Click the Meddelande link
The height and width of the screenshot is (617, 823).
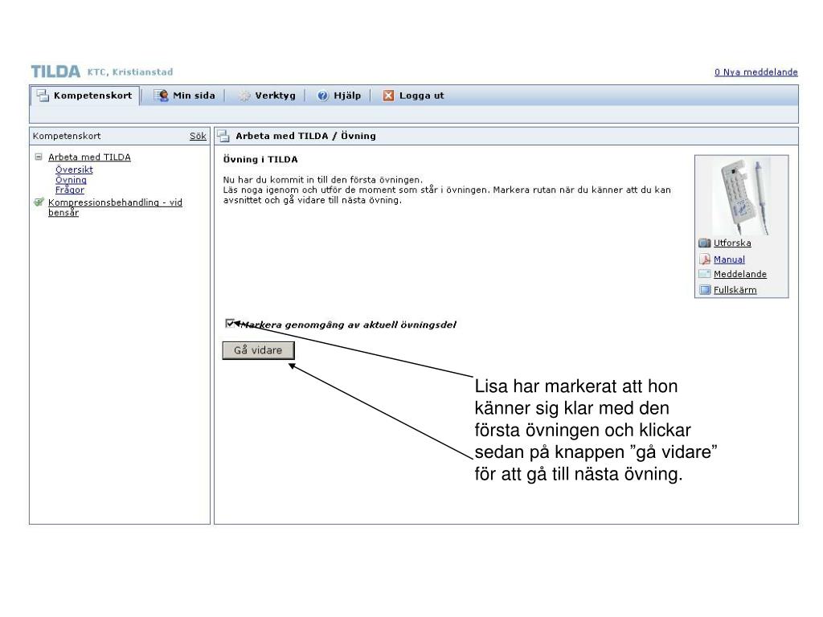coord(740,274)
